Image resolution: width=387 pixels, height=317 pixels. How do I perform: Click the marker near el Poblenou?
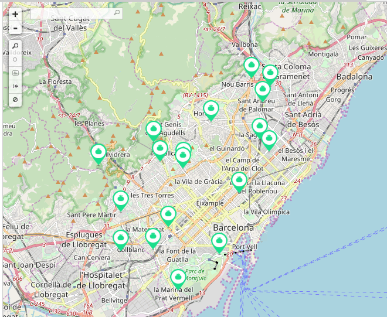click(x=239, y=180)
